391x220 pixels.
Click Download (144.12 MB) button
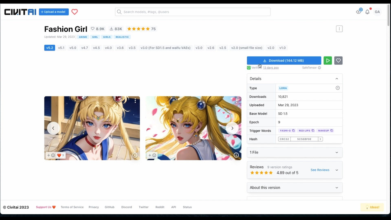[x=284, y=60]
